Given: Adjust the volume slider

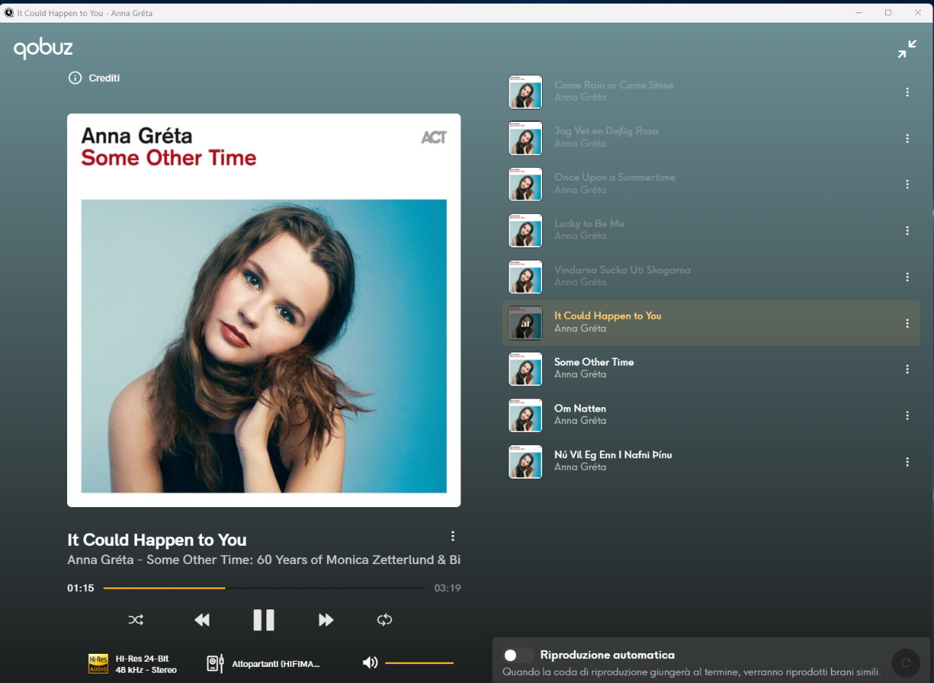Looking at the screenshot, I should pos(420,663).
